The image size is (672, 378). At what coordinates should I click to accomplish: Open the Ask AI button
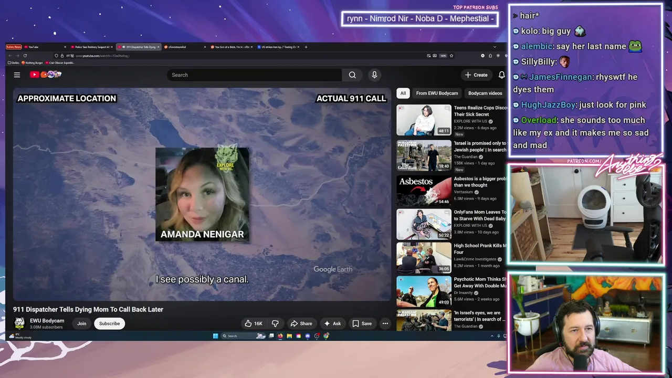(332, 323)
